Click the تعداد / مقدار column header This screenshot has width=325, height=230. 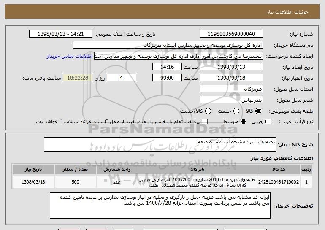click(75, 170)
